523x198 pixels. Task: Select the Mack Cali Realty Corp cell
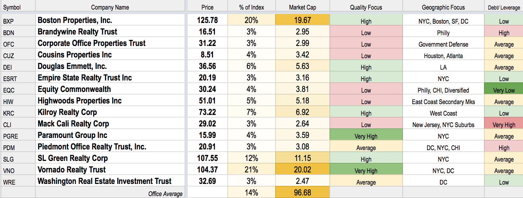coord(110,123)
